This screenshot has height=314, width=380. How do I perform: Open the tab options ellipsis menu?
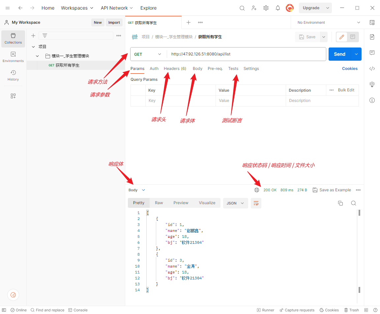click(200, 22)
